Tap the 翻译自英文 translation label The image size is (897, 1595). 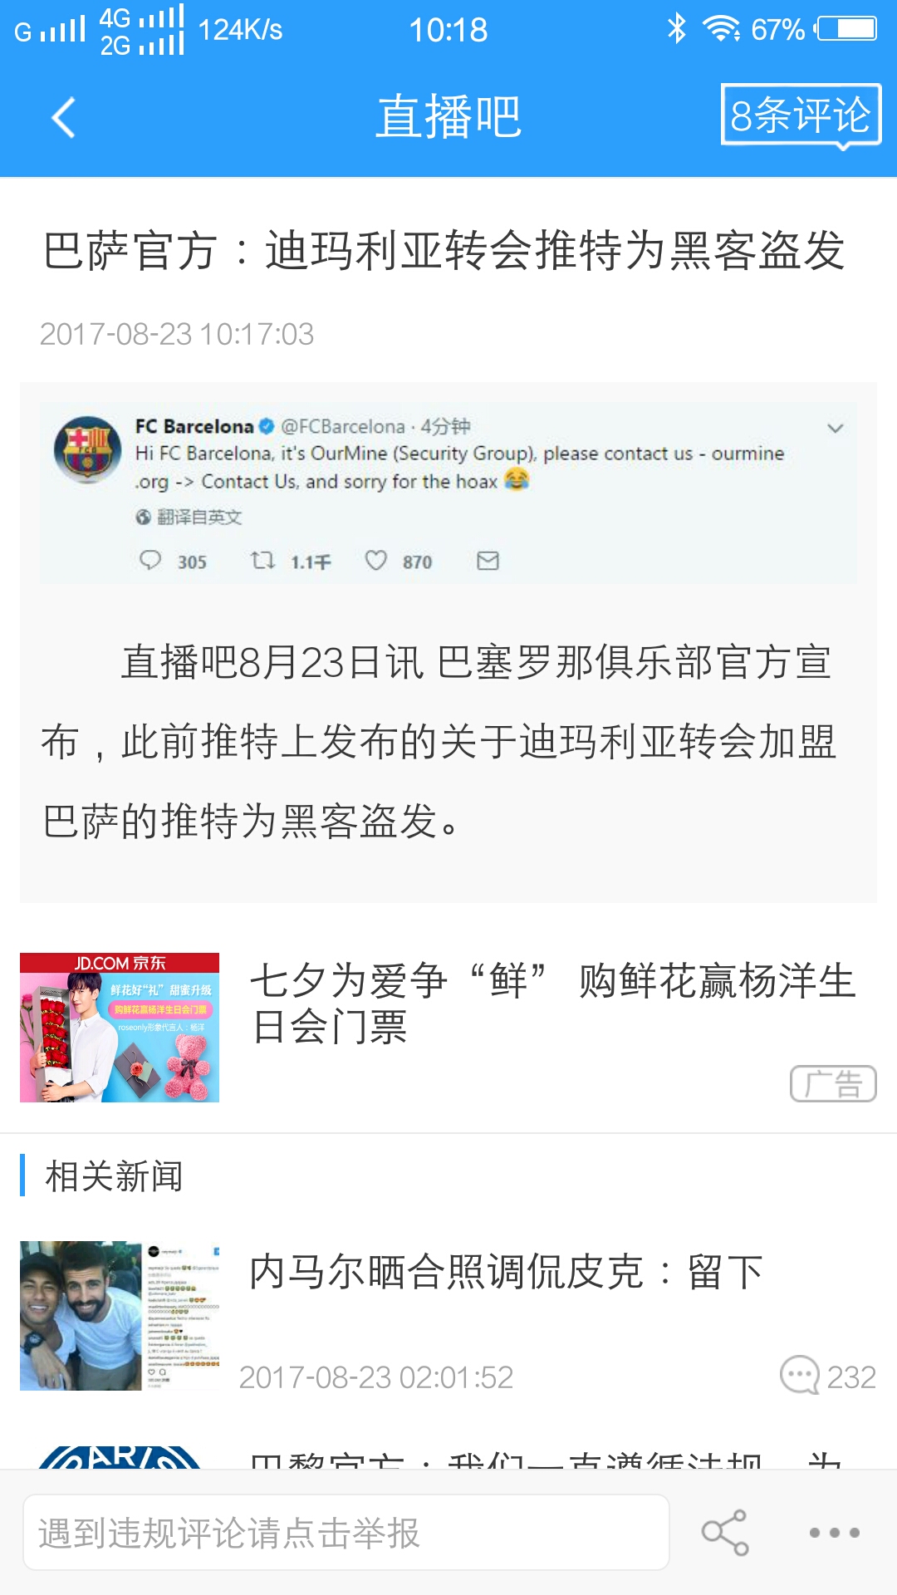point(189,517)
